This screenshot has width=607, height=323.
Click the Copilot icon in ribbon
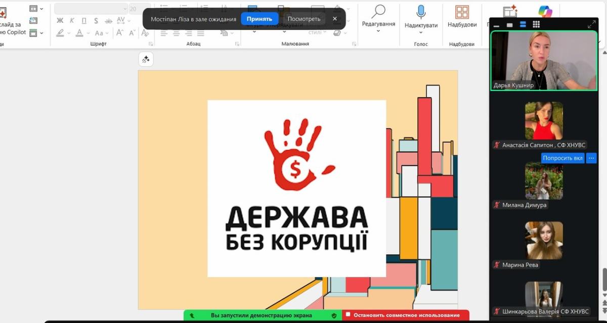click(545, 12)
